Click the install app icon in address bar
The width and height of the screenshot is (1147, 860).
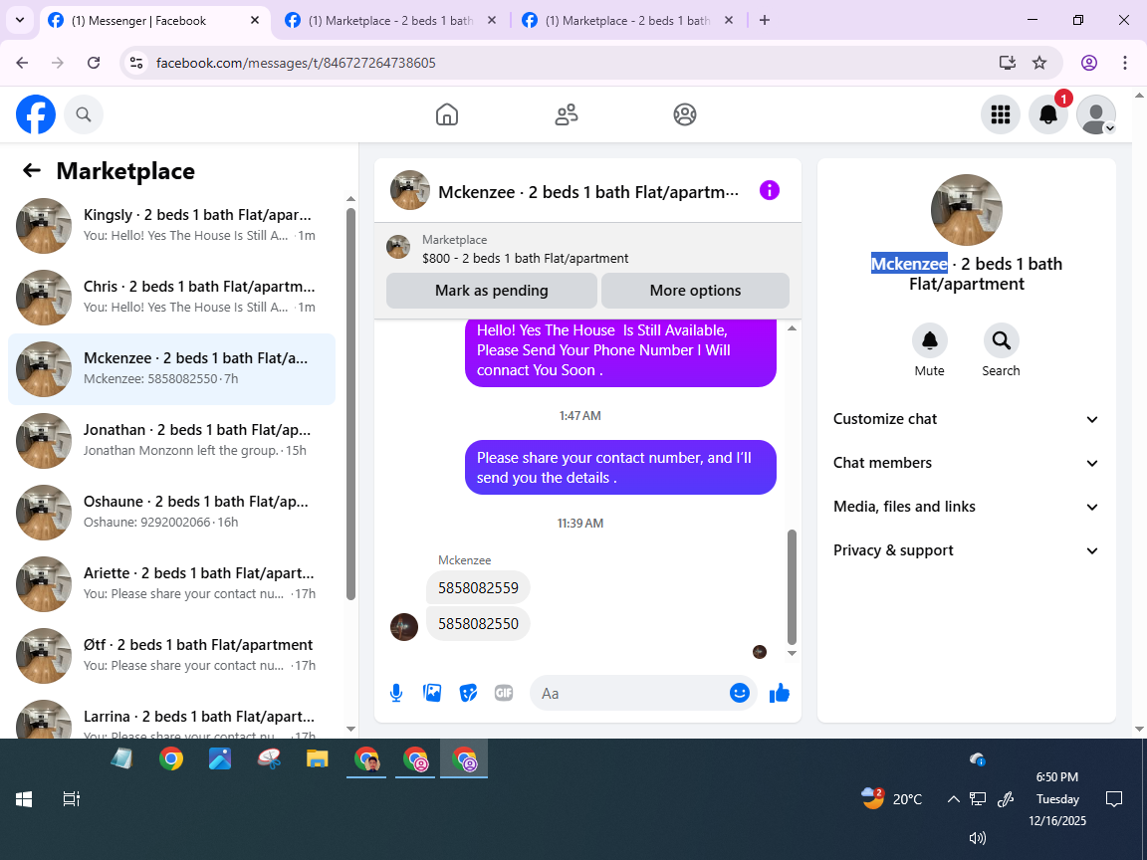[1008, 63]
